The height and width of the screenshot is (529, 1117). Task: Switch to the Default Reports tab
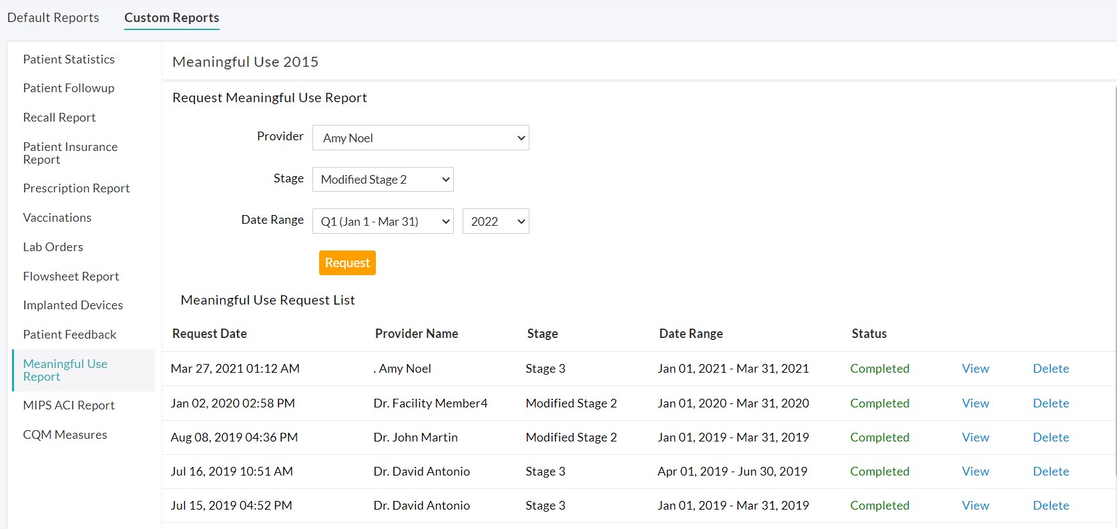[x=53, y=17]
